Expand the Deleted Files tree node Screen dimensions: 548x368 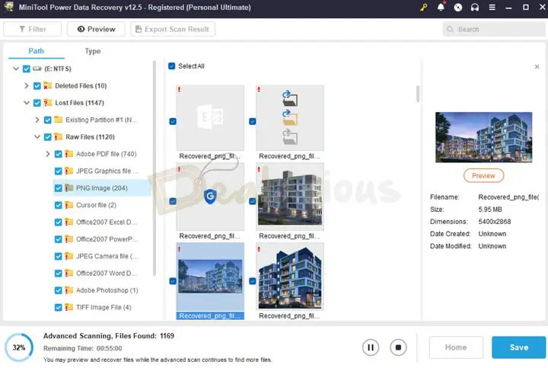[27, 86]
